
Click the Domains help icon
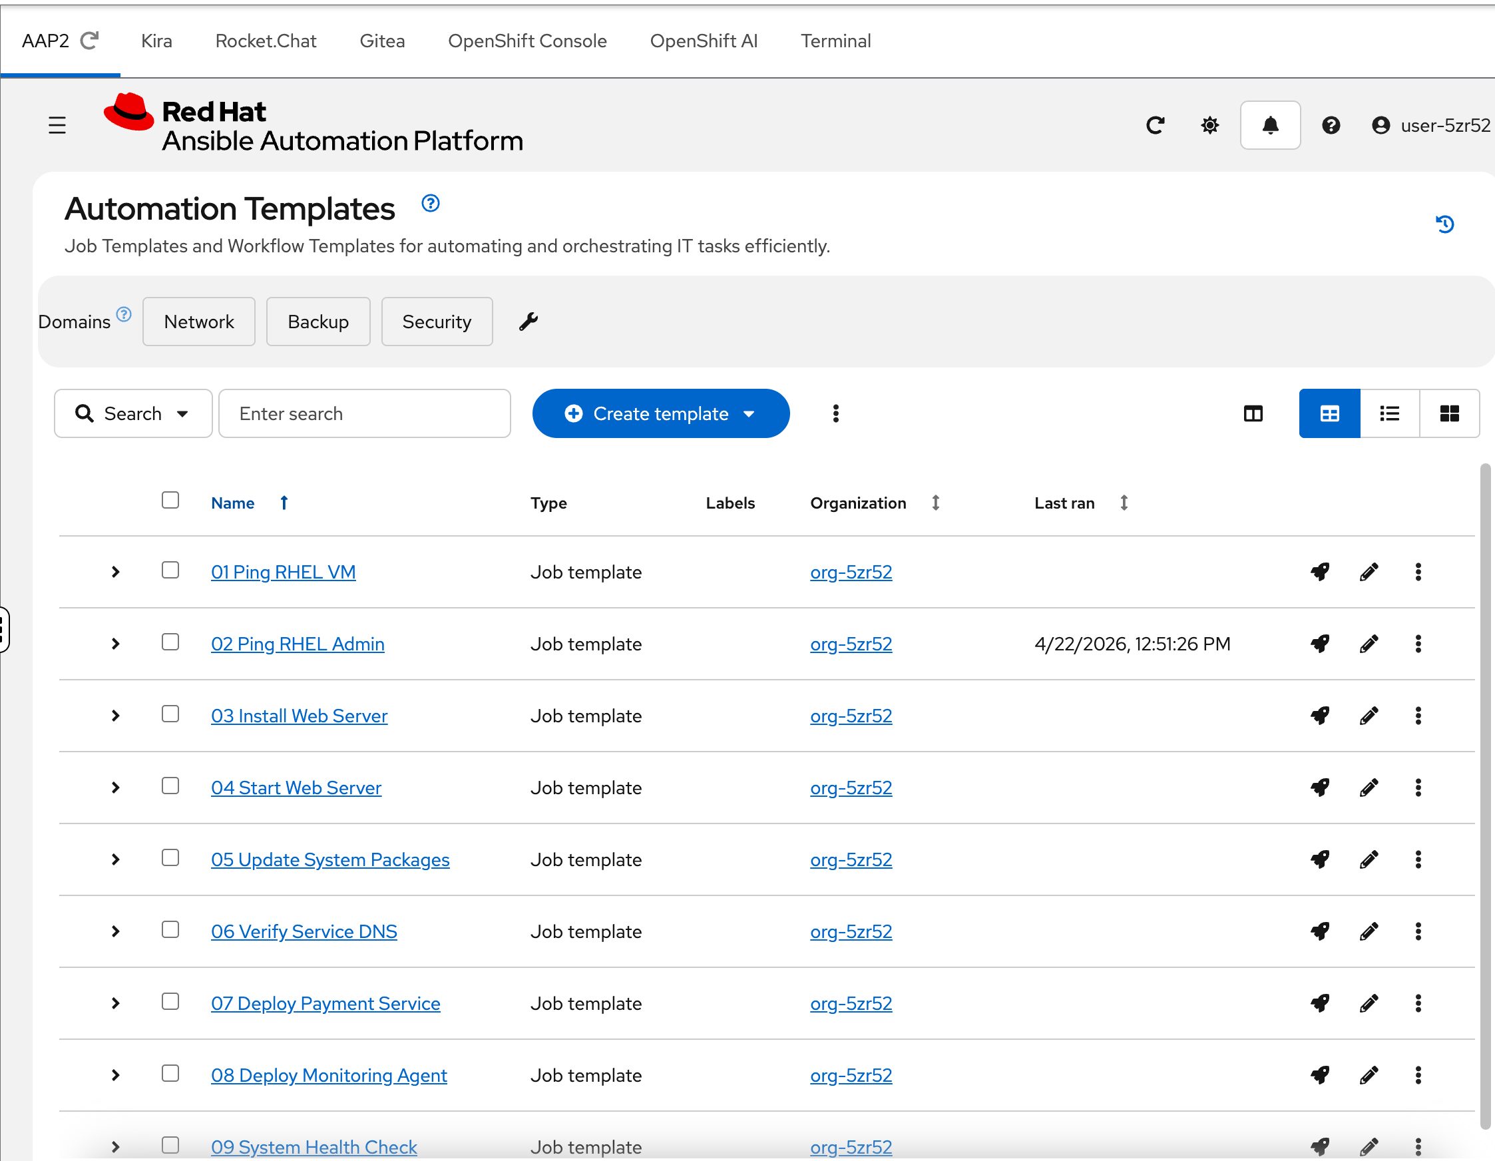click(124, 314)
